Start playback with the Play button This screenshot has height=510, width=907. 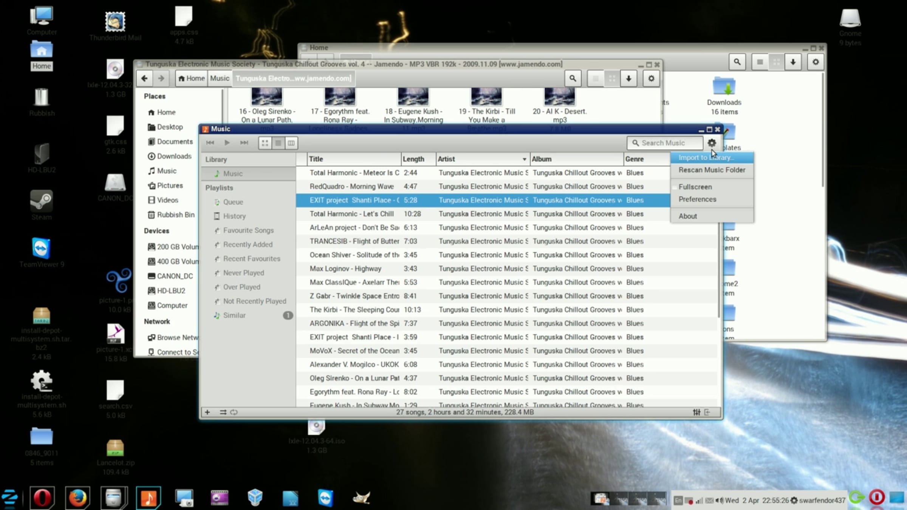pos(227,143)
